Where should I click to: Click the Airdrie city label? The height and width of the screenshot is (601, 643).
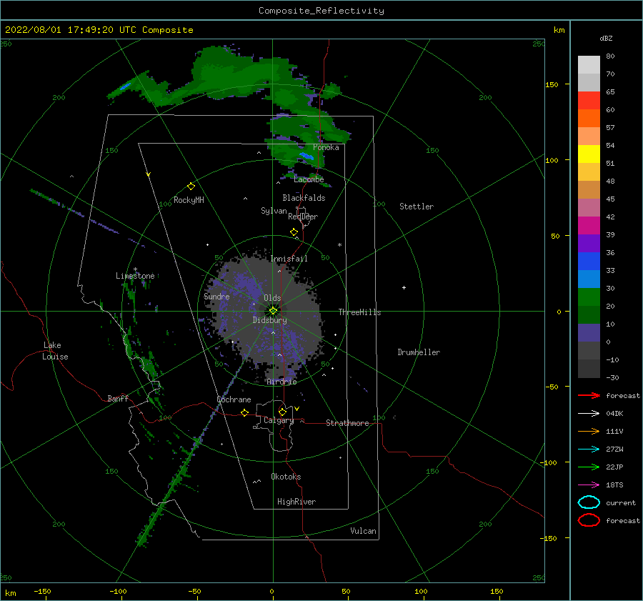[281, 382]
